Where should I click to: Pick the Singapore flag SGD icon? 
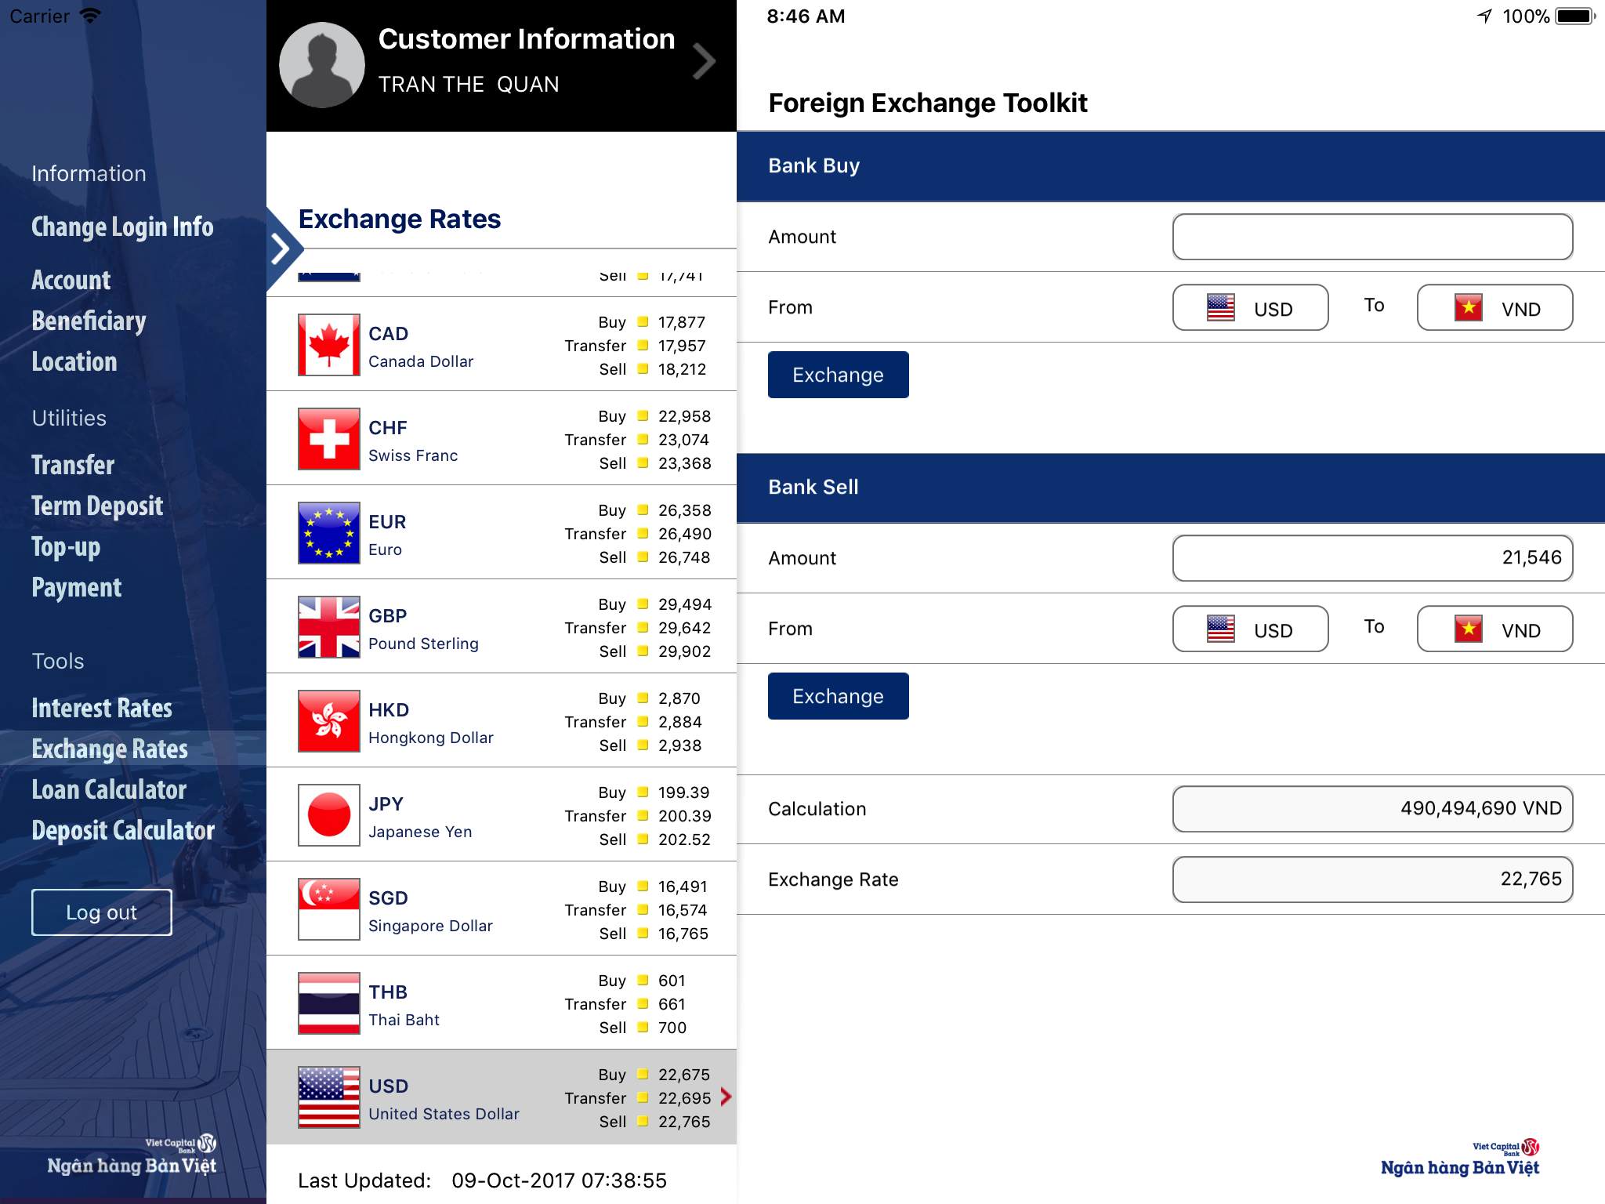point(329,909)
